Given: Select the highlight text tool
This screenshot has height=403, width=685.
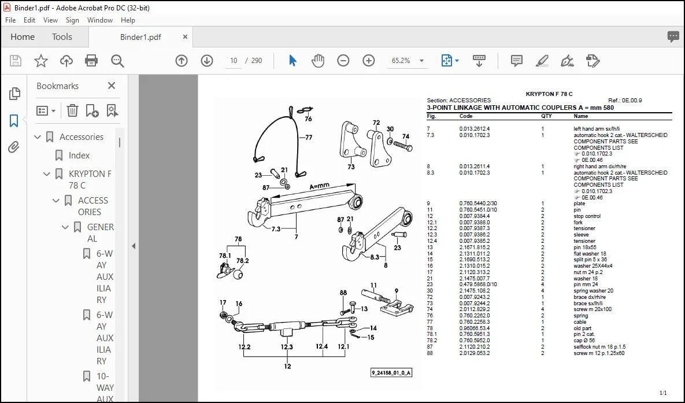Looking at the screenshot, I should tap(542, 61).
